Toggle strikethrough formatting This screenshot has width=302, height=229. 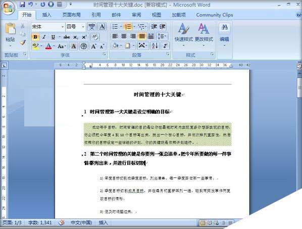pos(67,37)
